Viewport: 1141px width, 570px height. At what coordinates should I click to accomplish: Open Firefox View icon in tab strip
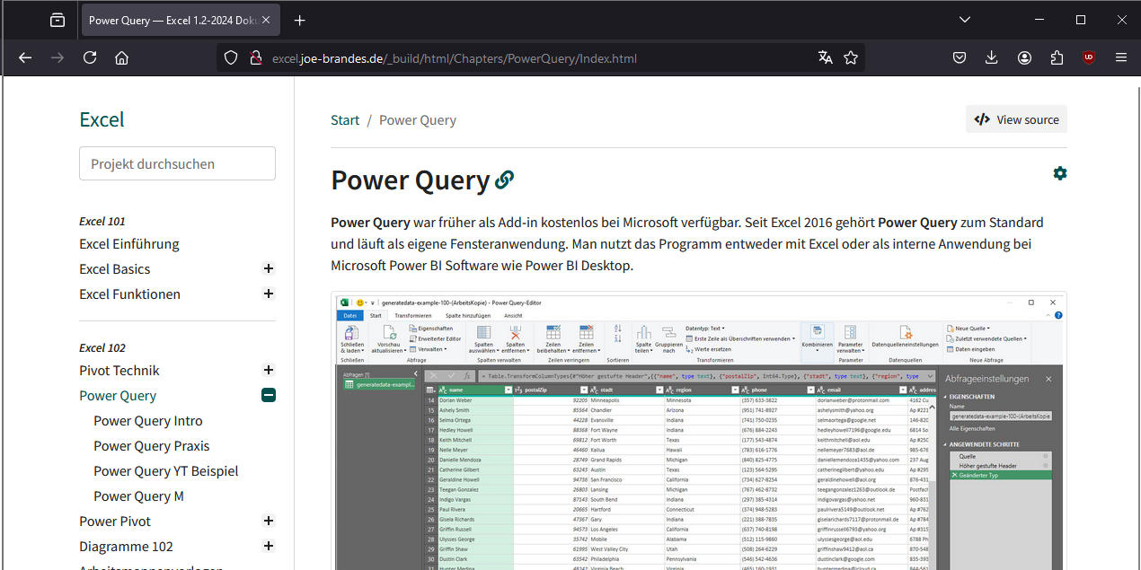(57, 20)
